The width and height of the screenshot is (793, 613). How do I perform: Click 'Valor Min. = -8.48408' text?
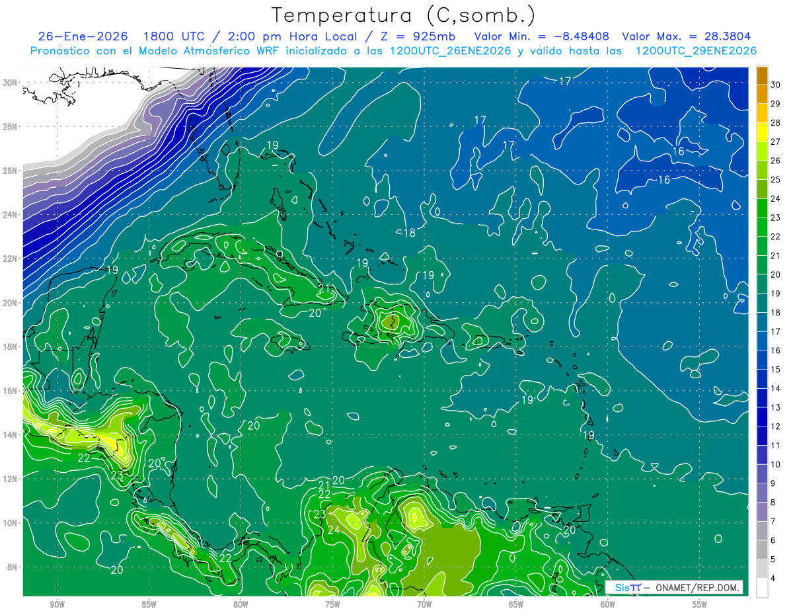pyautogui.click(x=542, y=36)
